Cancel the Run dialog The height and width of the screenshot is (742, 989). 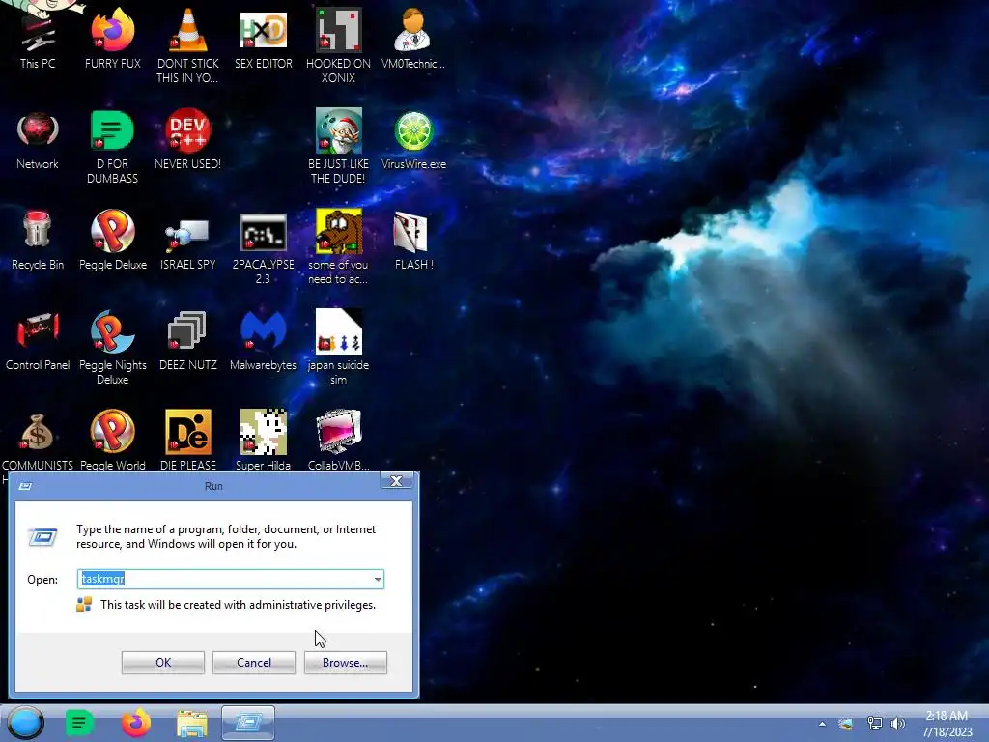(254, 663)
